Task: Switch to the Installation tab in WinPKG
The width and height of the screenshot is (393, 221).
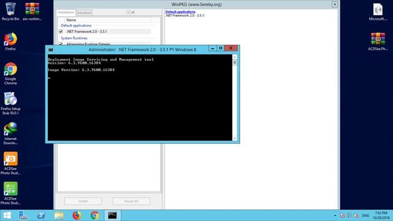Action: point(66,12)
